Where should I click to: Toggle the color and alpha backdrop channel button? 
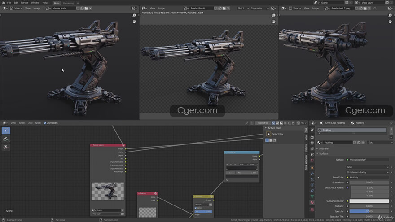(273, 123)
